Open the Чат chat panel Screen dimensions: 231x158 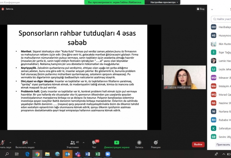94,144
